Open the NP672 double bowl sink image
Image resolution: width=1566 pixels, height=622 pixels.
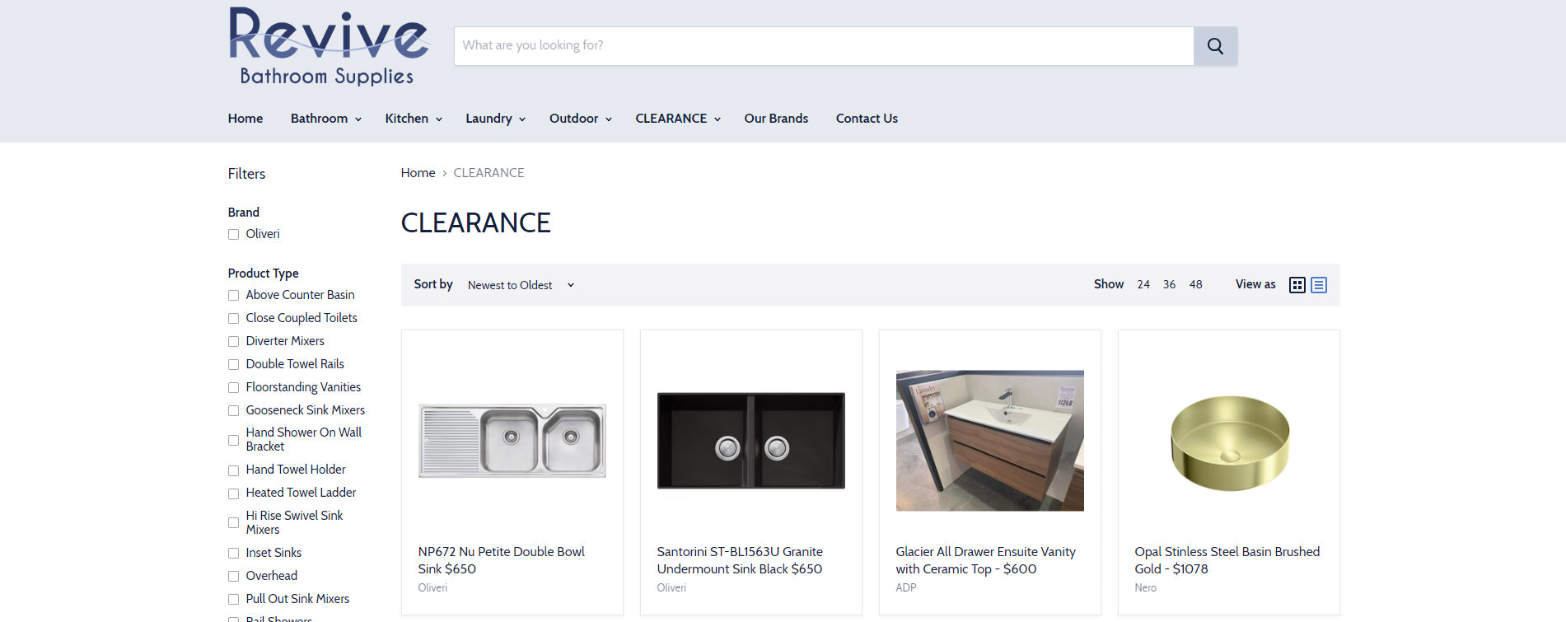pyautogui.click(x=512, y=441)
